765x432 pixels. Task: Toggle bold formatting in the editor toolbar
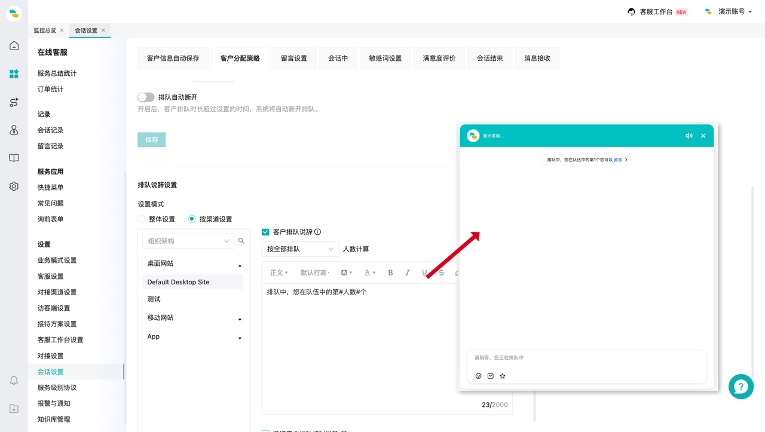click(x=390, y=272)
